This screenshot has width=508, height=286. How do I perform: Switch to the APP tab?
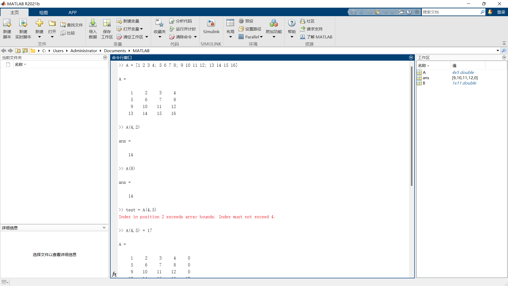click(72, 12)
